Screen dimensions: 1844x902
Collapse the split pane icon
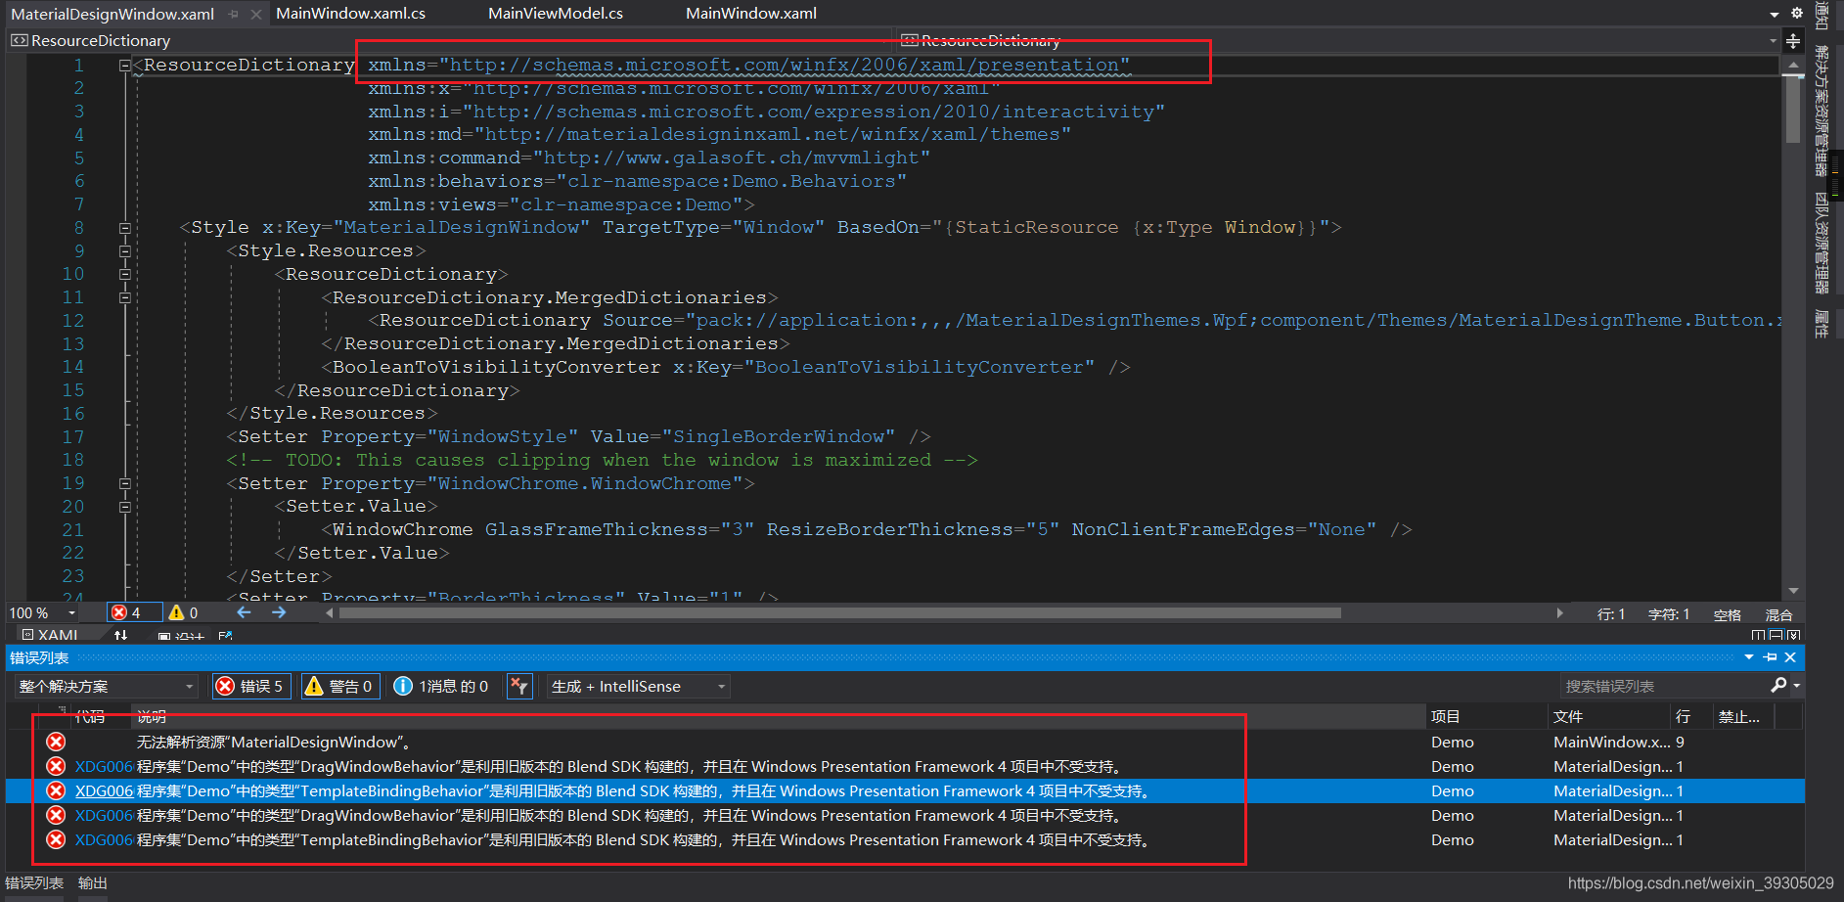(x=1793, y=635)
